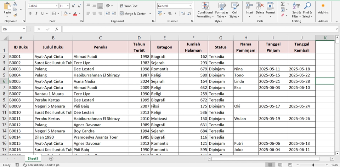The width and height of the screenshot is (340, 167).
Task: Open the Font Color dropdown arrow
Action: [80, 13]
